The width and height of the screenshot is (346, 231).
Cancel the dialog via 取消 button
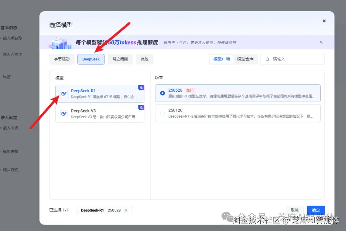coord(295,210)
